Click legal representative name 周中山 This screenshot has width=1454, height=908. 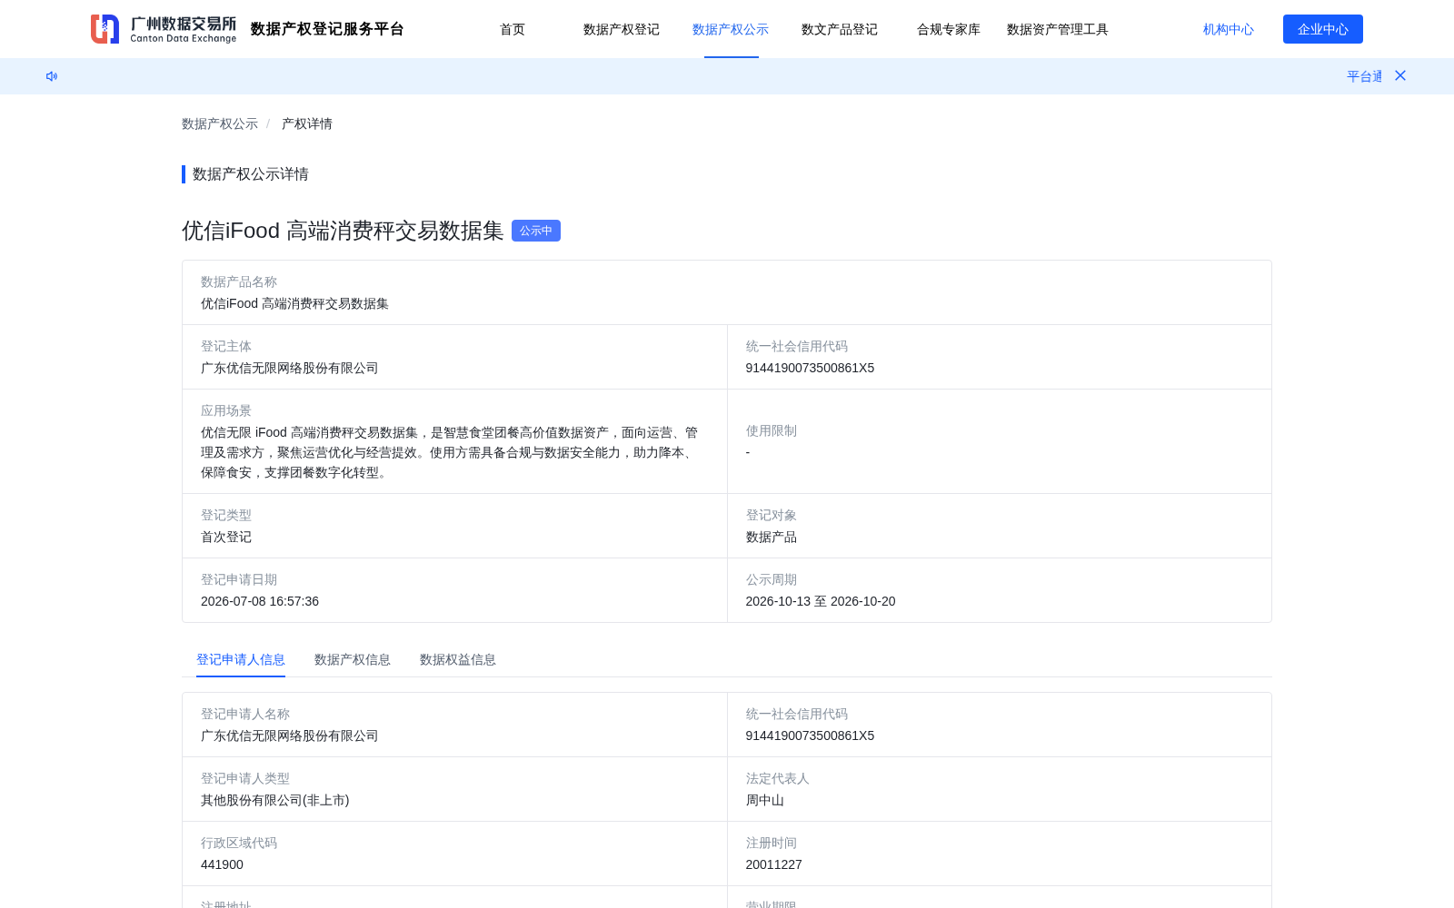(764, 800)
